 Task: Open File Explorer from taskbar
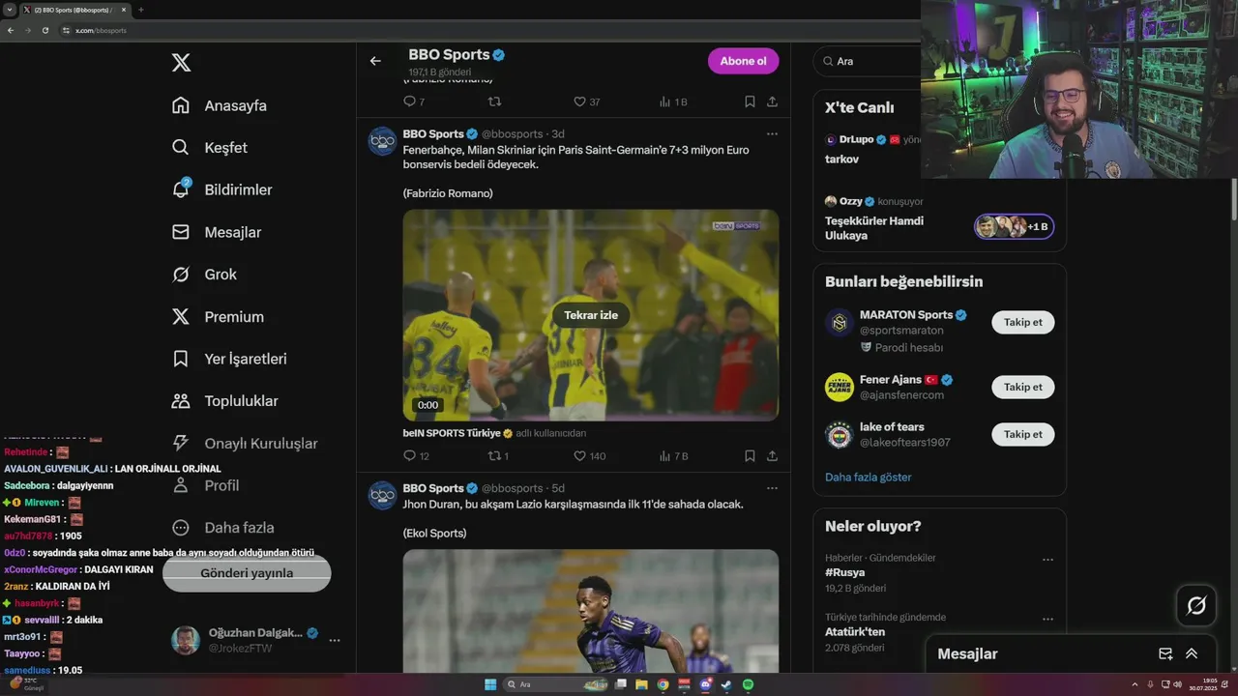click(x=642, y=684)
